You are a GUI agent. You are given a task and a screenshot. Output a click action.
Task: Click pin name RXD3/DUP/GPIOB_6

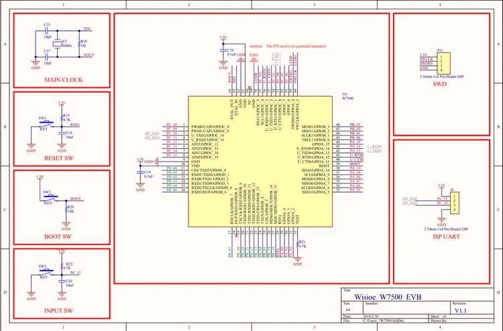209,192
